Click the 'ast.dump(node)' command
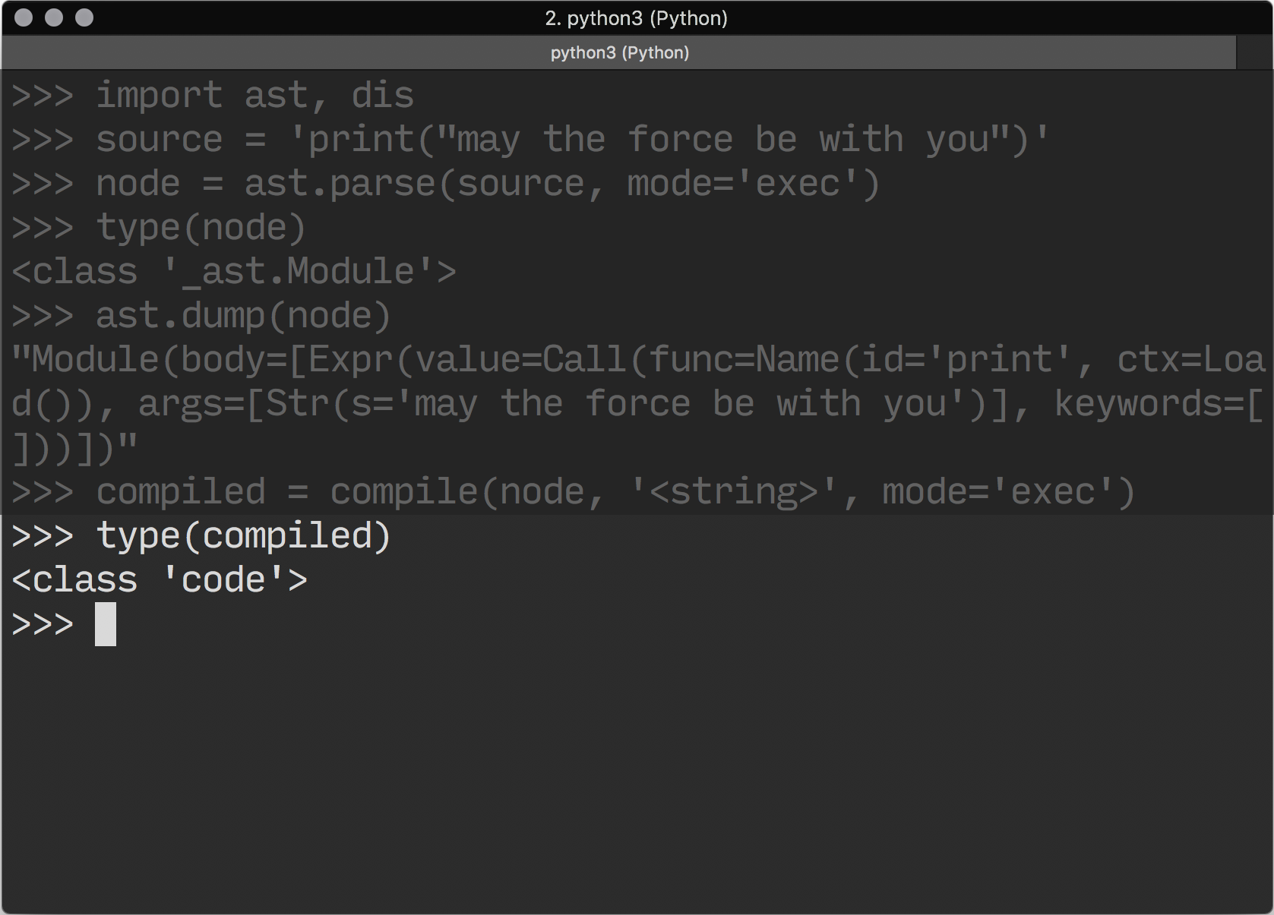Image resolution: width=1274 pixels, height=915 pixels. pos(243,316)
